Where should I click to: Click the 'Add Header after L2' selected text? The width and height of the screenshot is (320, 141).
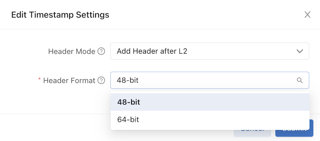[152, 51]
